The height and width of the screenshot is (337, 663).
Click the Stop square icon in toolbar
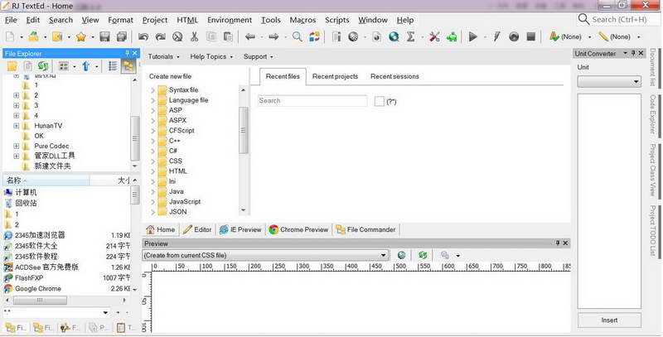531,36
